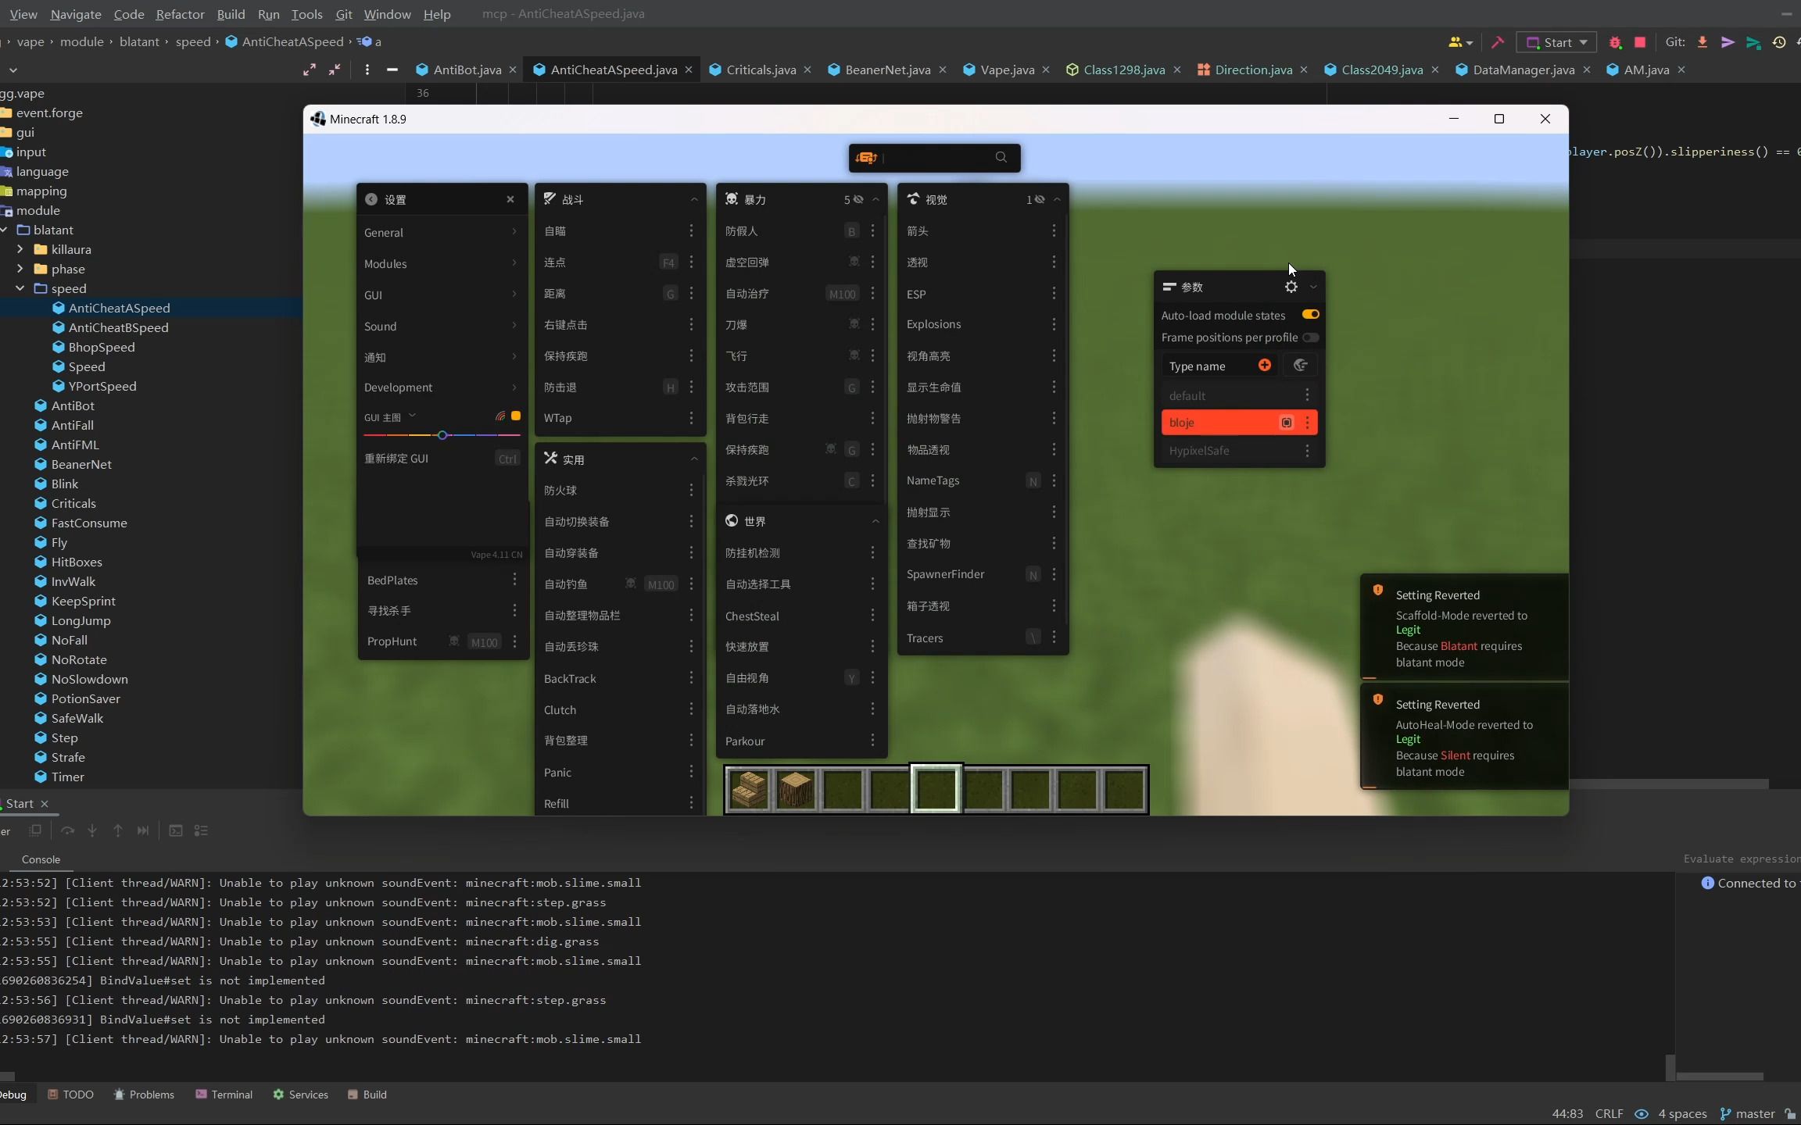Toggle Frame positions per profile switch
This screenshot has width=1801, height=1125.
point(1310,337)
